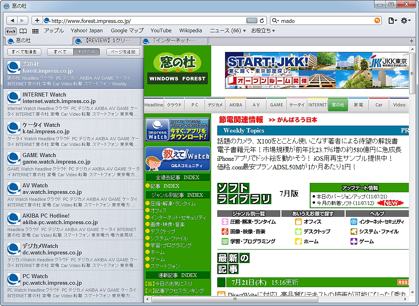Select the GAME tab on the site navigation
Viewport: 419px width, 306px height.
point(276,105)
